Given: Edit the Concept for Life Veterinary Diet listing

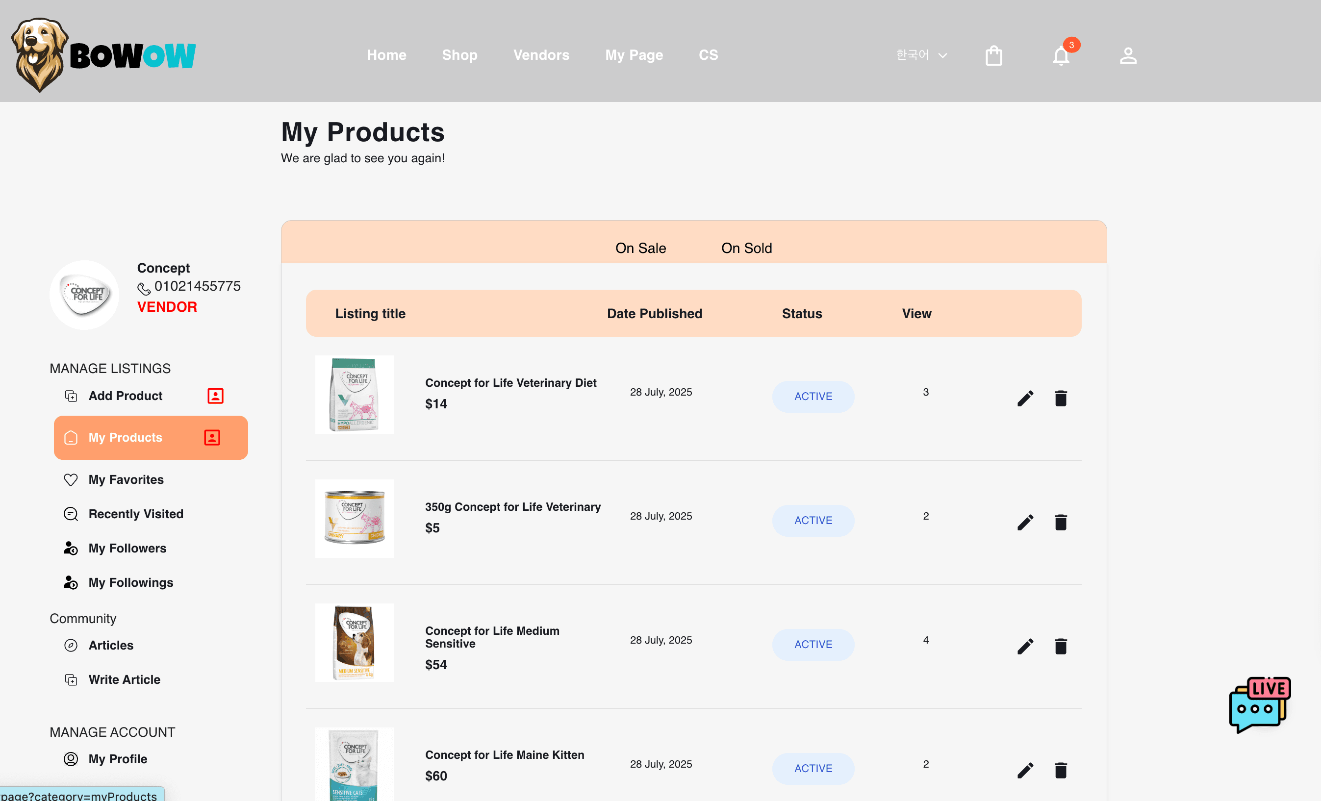Looking at the screenshot, I should tap(1025, 399).
